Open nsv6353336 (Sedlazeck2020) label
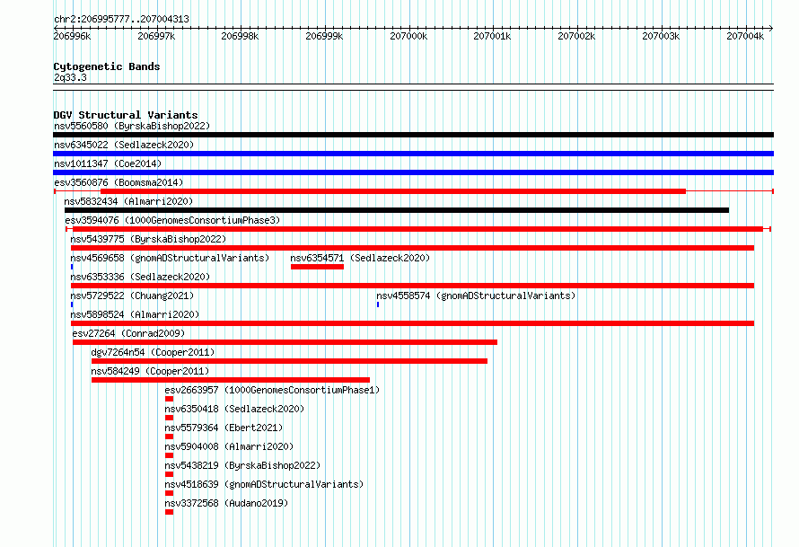 [140, 277]
